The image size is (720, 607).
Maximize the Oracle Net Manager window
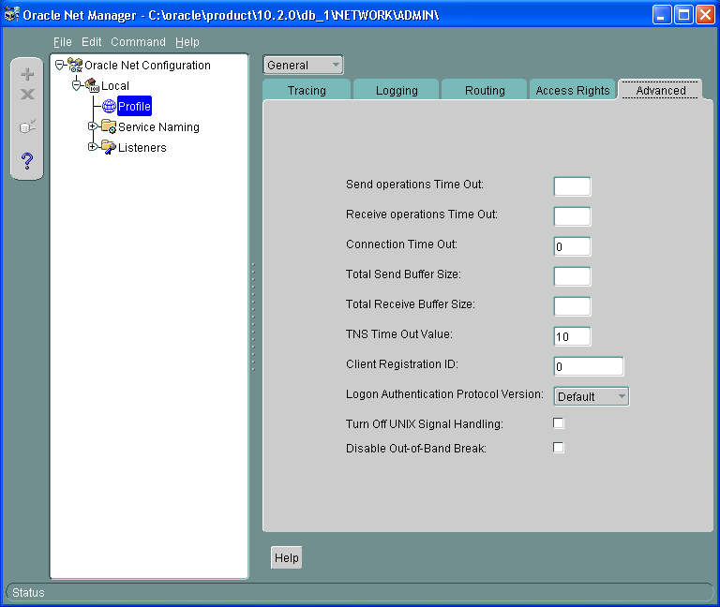(x=683, y=15)
